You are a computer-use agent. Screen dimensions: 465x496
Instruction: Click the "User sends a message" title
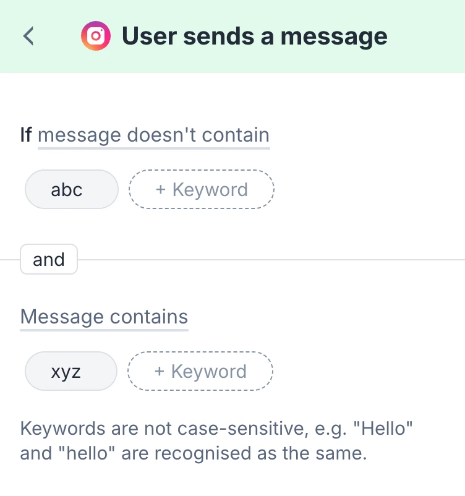click(254, 36)
